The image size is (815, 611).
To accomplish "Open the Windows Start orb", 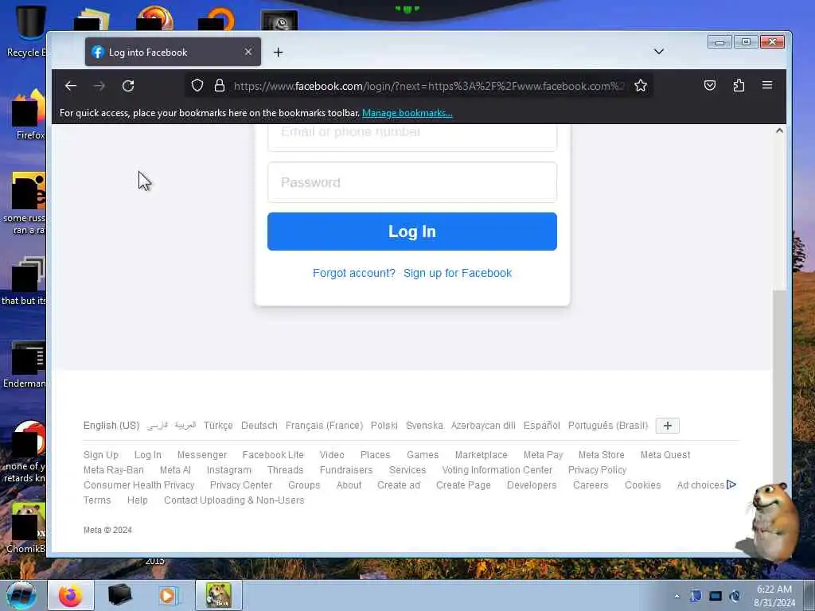I will (x=21, y=595).
